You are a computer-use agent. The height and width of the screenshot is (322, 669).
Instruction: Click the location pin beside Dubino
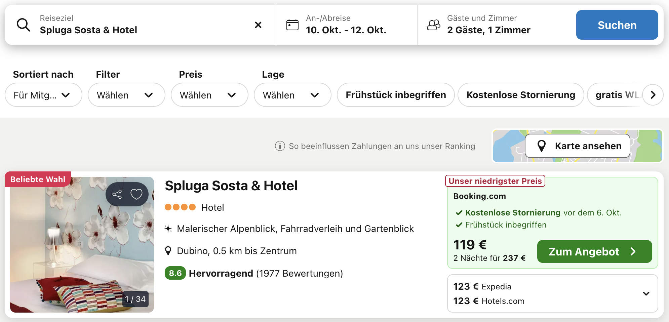coord(168,251)
